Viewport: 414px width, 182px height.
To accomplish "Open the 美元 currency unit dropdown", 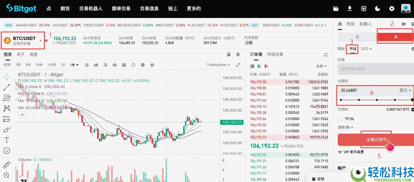I will click(405, 90).
